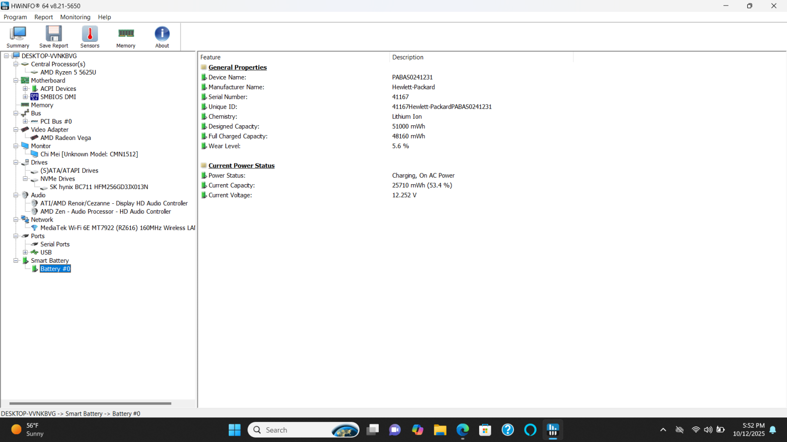Open the Monitoring menu
Screen dimensions: 787x442
[x=75, y=17]
